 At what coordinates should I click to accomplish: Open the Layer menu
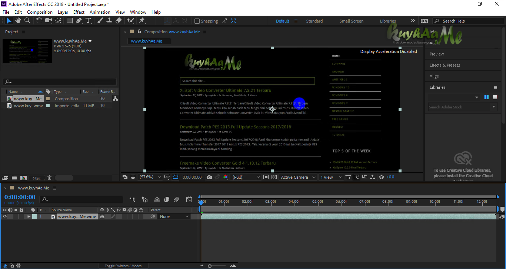pyautogui.click(x=63, y=12)
